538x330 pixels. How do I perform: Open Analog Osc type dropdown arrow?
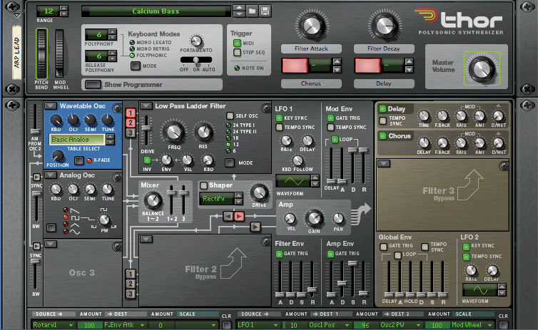click(x=51, y=175)
